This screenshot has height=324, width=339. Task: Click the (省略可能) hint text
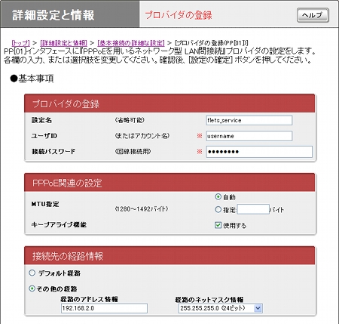click(x=130, y=120)
